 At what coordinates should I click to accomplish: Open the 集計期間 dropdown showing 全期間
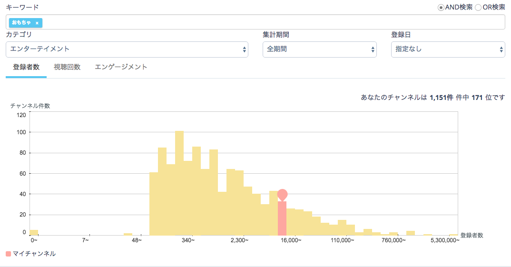click(x=320, y=49)
